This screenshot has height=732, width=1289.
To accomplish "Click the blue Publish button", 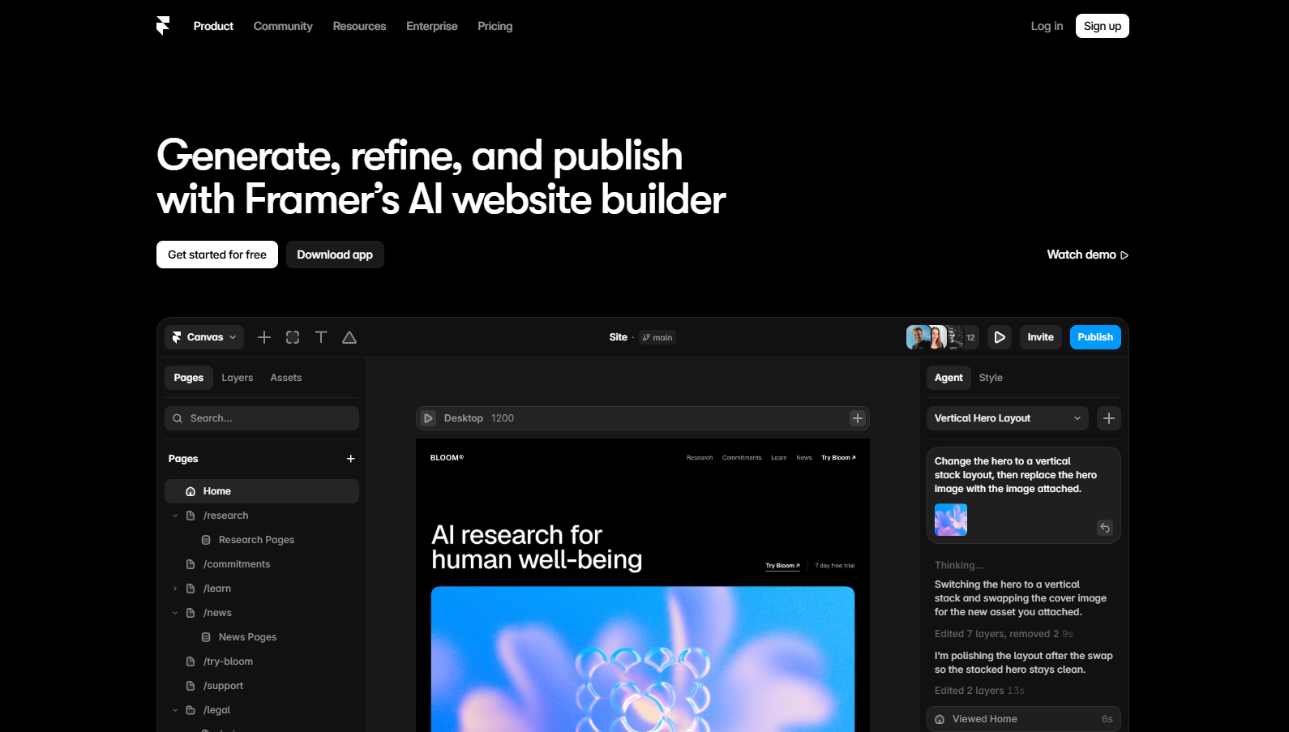I will pyautogui.click(x=1095, y=337).
